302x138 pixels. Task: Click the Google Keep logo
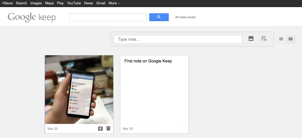pos(32,17)
